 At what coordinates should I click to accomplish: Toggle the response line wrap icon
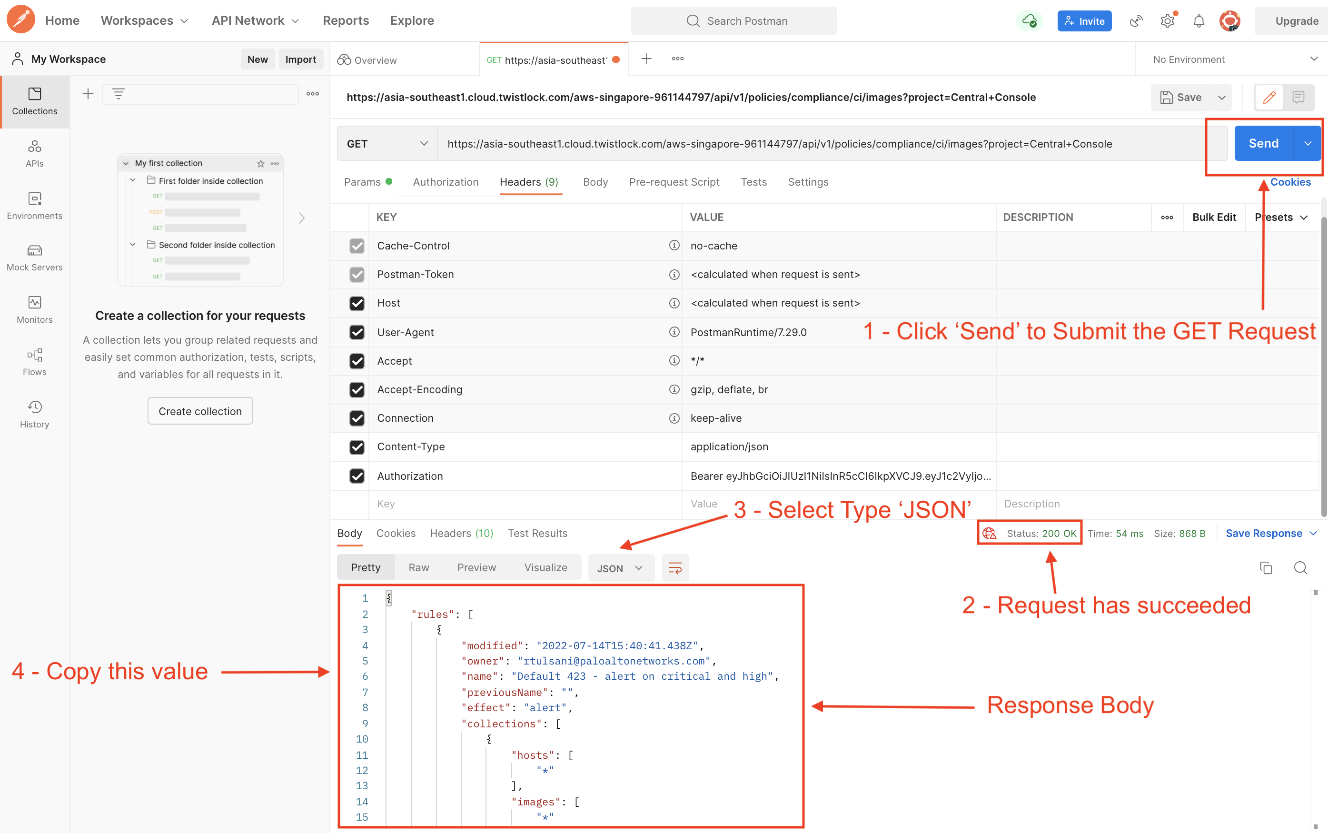675,567
